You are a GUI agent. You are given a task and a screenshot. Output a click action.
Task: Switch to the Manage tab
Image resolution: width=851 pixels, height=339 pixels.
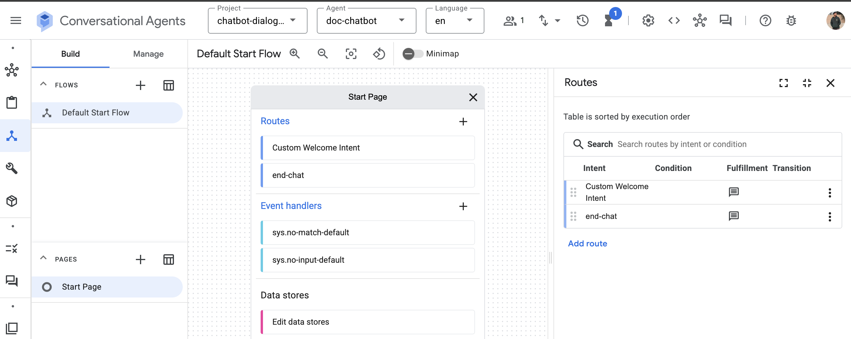click(148, 54)
